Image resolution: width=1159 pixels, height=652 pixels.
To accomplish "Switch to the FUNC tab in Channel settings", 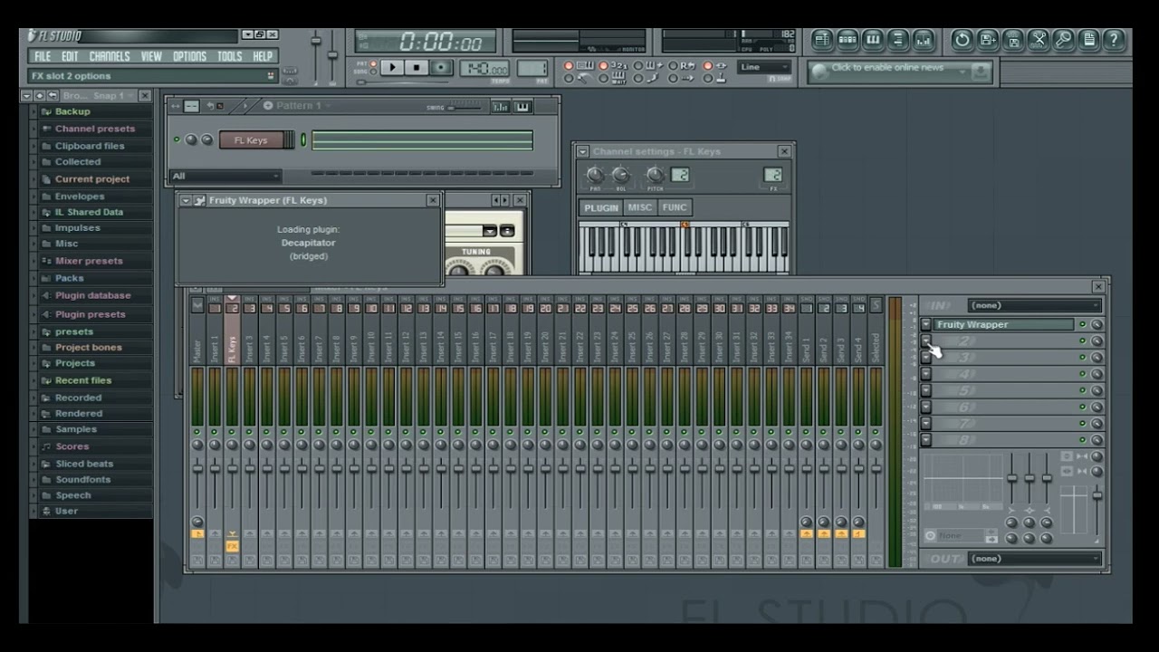I will coord(675,207).
